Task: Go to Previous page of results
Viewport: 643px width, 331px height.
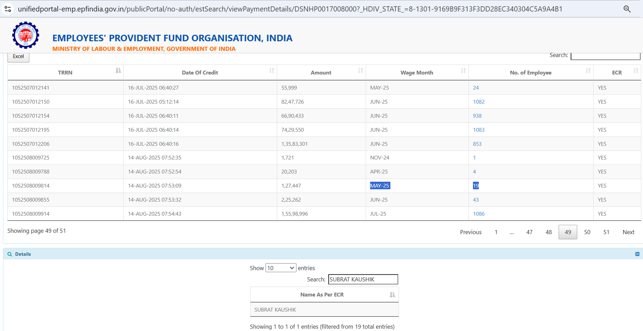Action: tap(470, 232)
